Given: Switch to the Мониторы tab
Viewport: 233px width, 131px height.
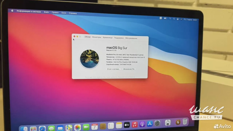Looking at the screenshot, I should (x=96, y=37).
